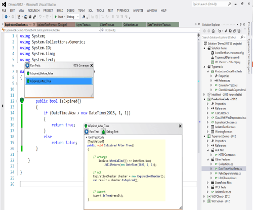Open the DEBUG menu
Image resolution: width=253 pixels, height=210 pixels.
click(x=70, y=11)
